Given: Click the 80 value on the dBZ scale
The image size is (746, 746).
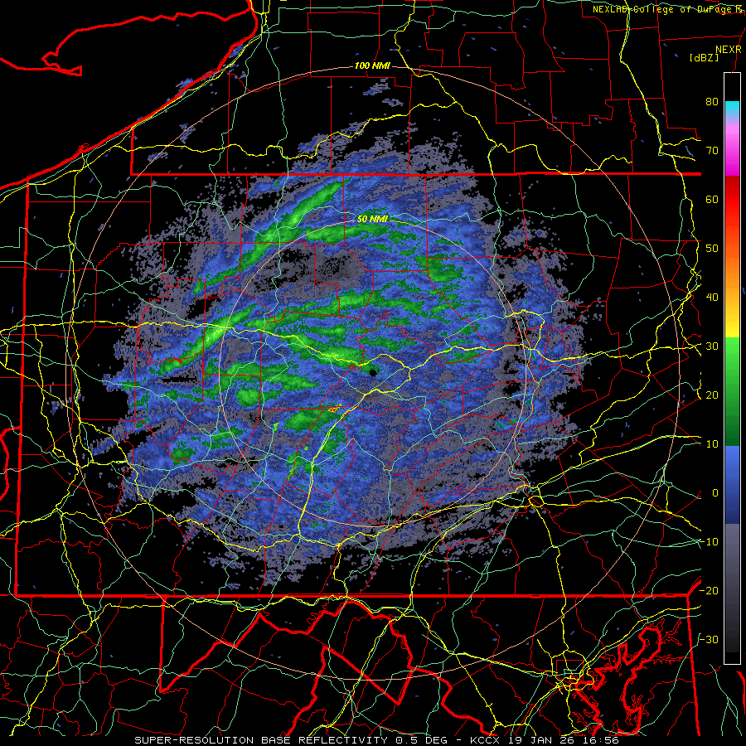Looking at the screenshot, I should click(712, 101).
